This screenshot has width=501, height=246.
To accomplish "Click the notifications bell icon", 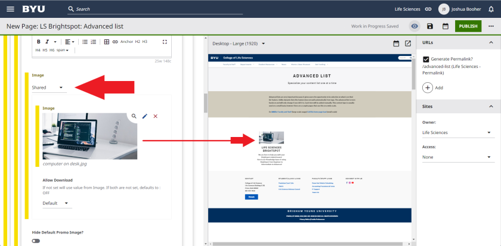I will (x=491, y=9).
